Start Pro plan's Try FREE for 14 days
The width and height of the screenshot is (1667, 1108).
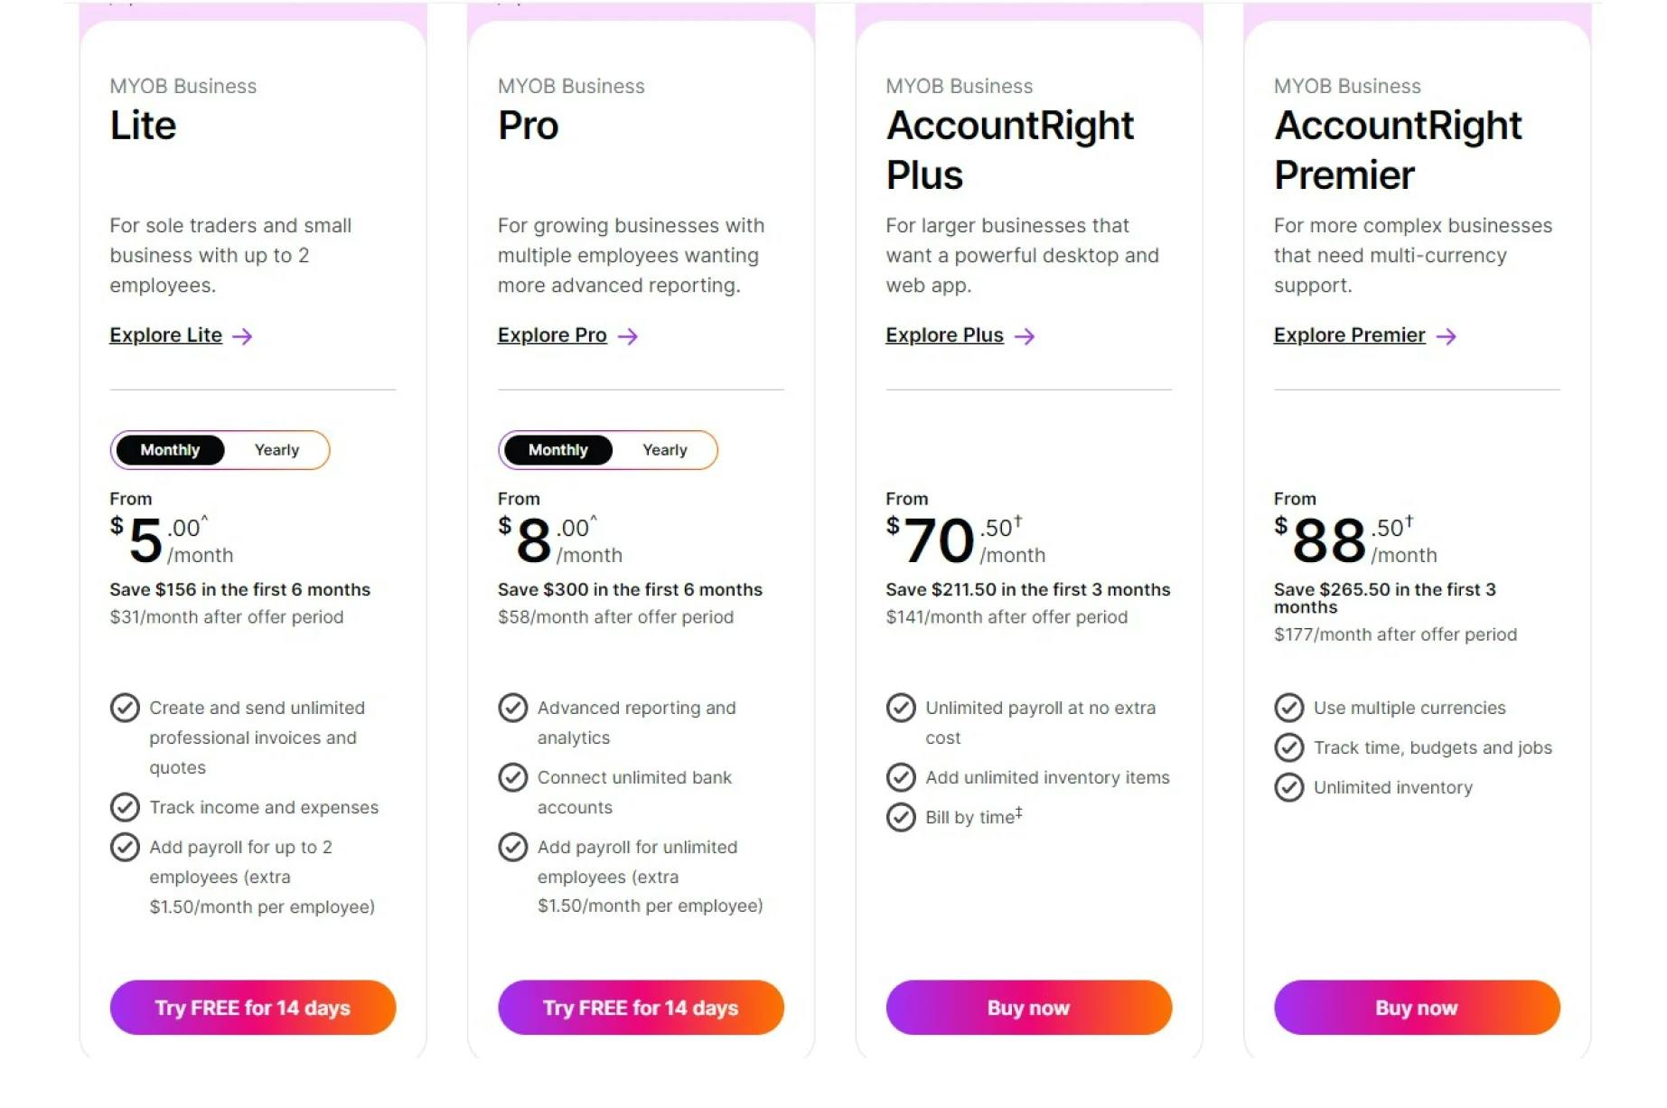[x=641, y=1007]
